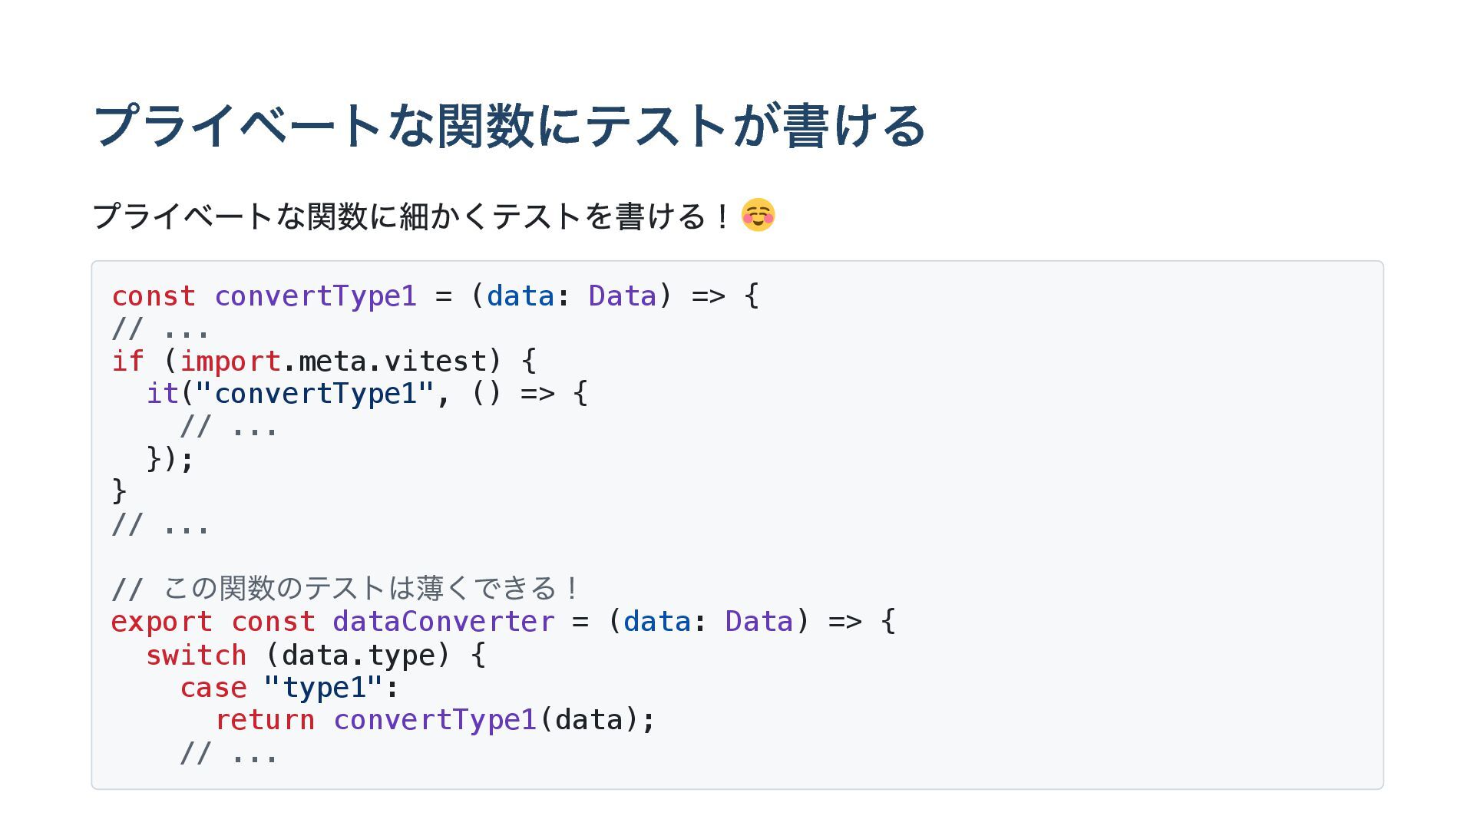The height and width of the screenshot is (829, 1474).
Task: Click the "return" keyword in code
Action: coord(265,720)
